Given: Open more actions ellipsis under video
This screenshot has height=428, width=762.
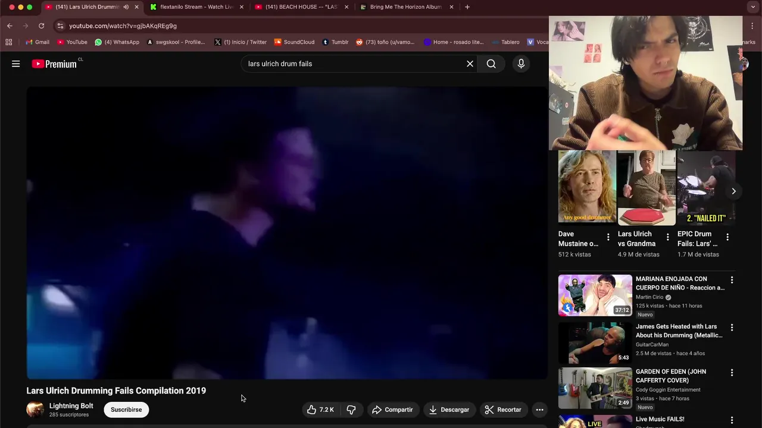Looking at the screenshot, I should [x=539, y=410].
